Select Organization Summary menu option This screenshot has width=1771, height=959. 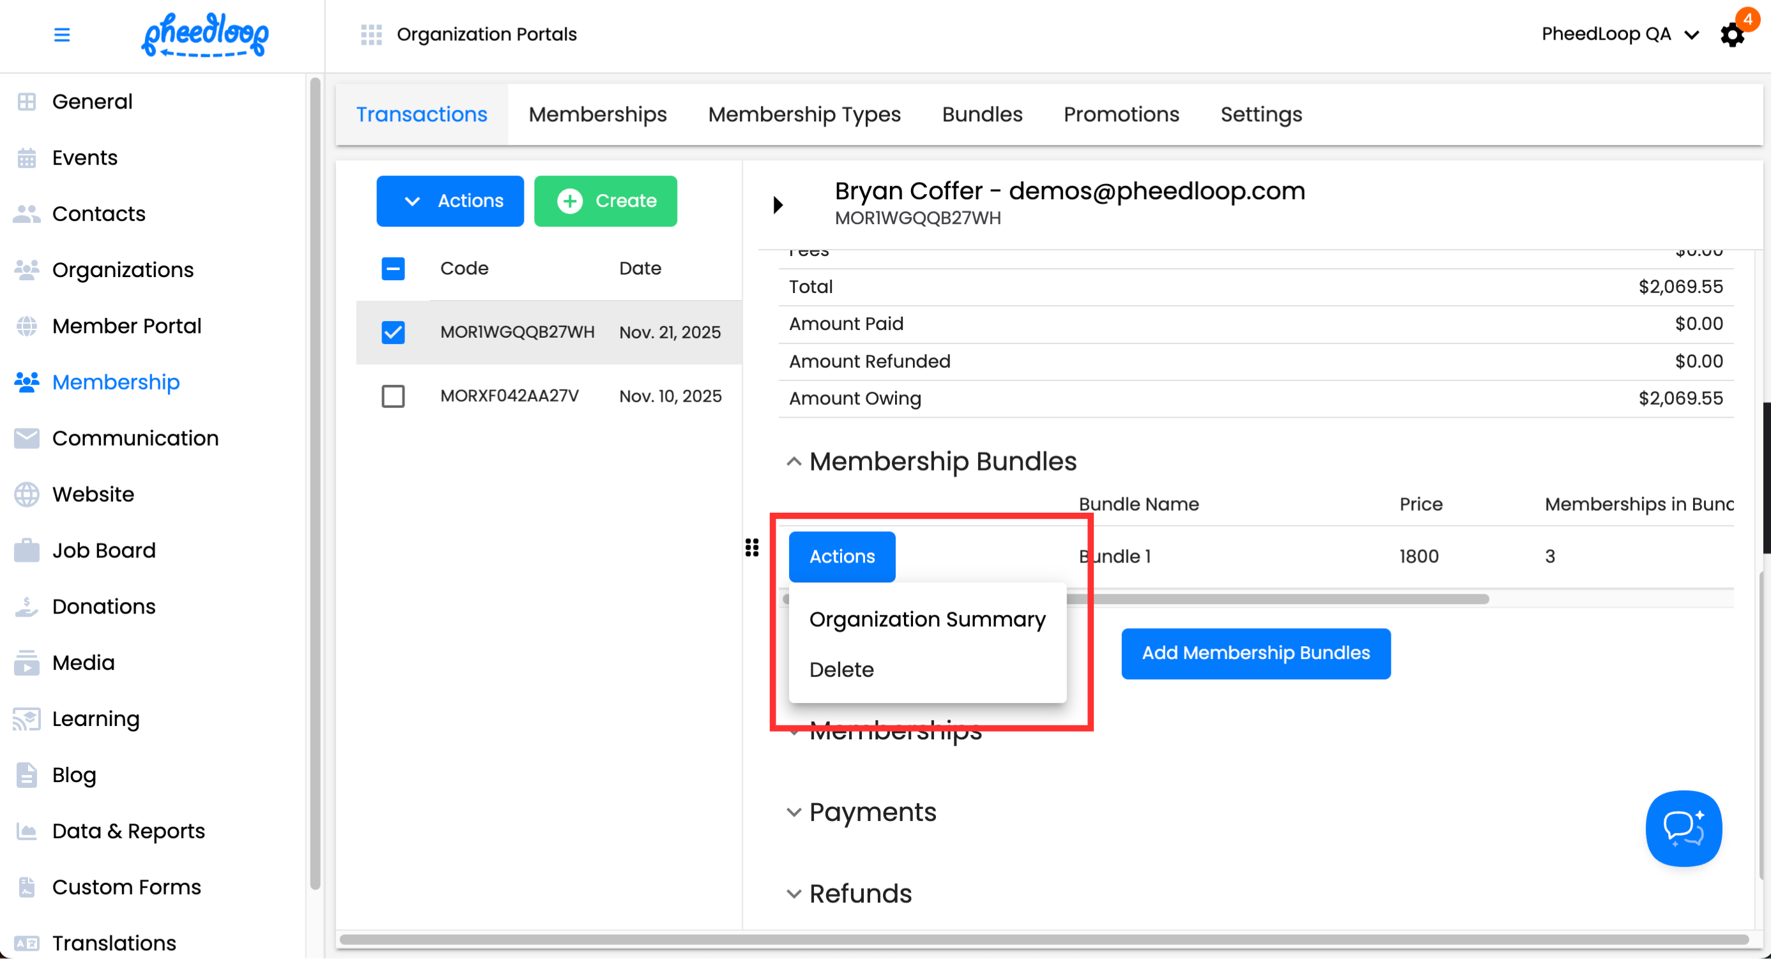click(x=927, y=619)
